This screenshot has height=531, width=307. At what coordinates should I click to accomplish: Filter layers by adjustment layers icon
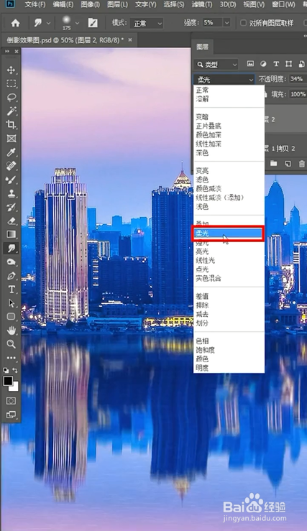click(x=263, y=64)
